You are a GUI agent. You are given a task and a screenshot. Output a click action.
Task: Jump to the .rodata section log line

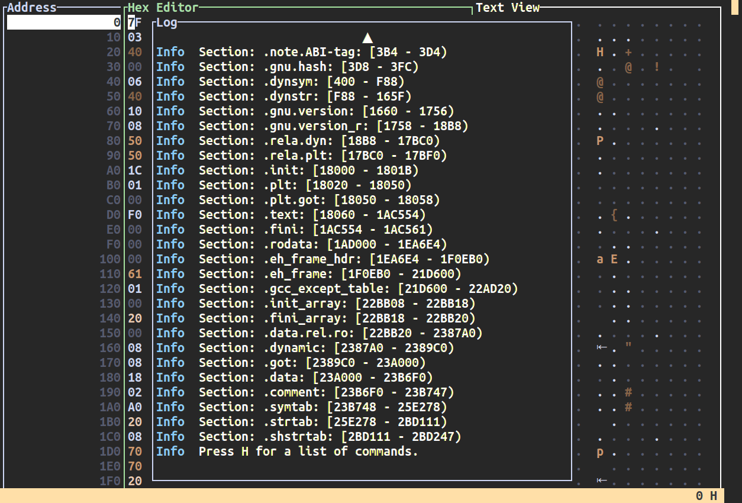click(x=322, y=244)
